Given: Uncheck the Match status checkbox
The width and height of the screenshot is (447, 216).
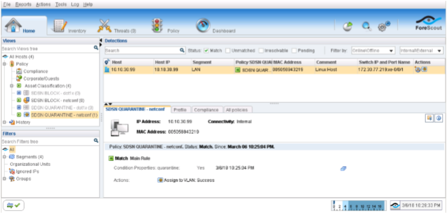Looking at the screenshot, I should pyautogui.click(x=206, y=50).
